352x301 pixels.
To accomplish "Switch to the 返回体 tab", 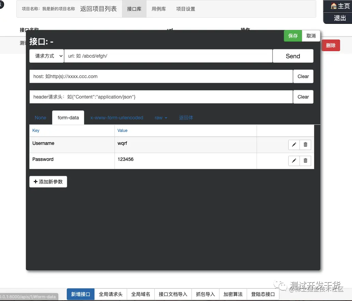I will pyautogui.click(x=186, y=117).
